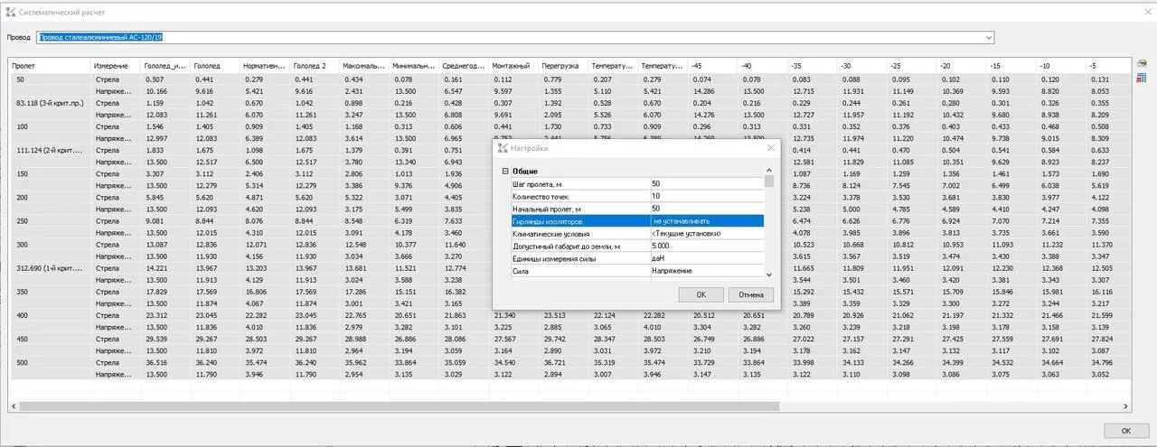Open the Провод dropdown list
1157x447 pixels.
pos(989,38)
